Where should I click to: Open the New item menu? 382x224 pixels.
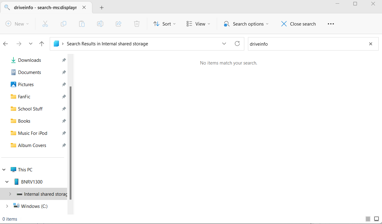pos(17,24)
